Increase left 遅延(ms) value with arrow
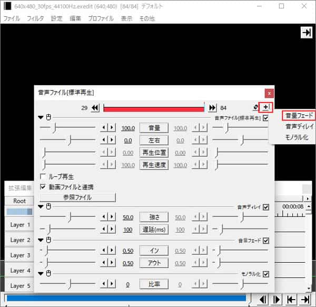 pos(112,229)
